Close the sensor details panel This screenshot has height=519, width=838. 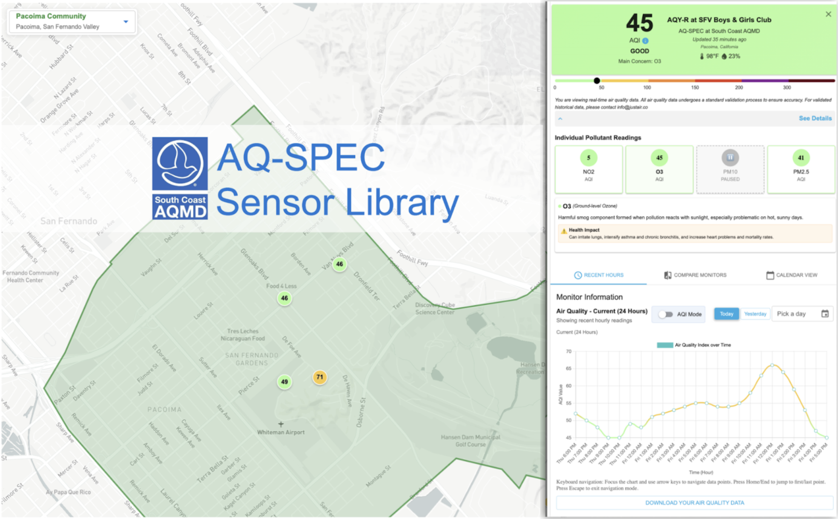click(x=828, y=14)
